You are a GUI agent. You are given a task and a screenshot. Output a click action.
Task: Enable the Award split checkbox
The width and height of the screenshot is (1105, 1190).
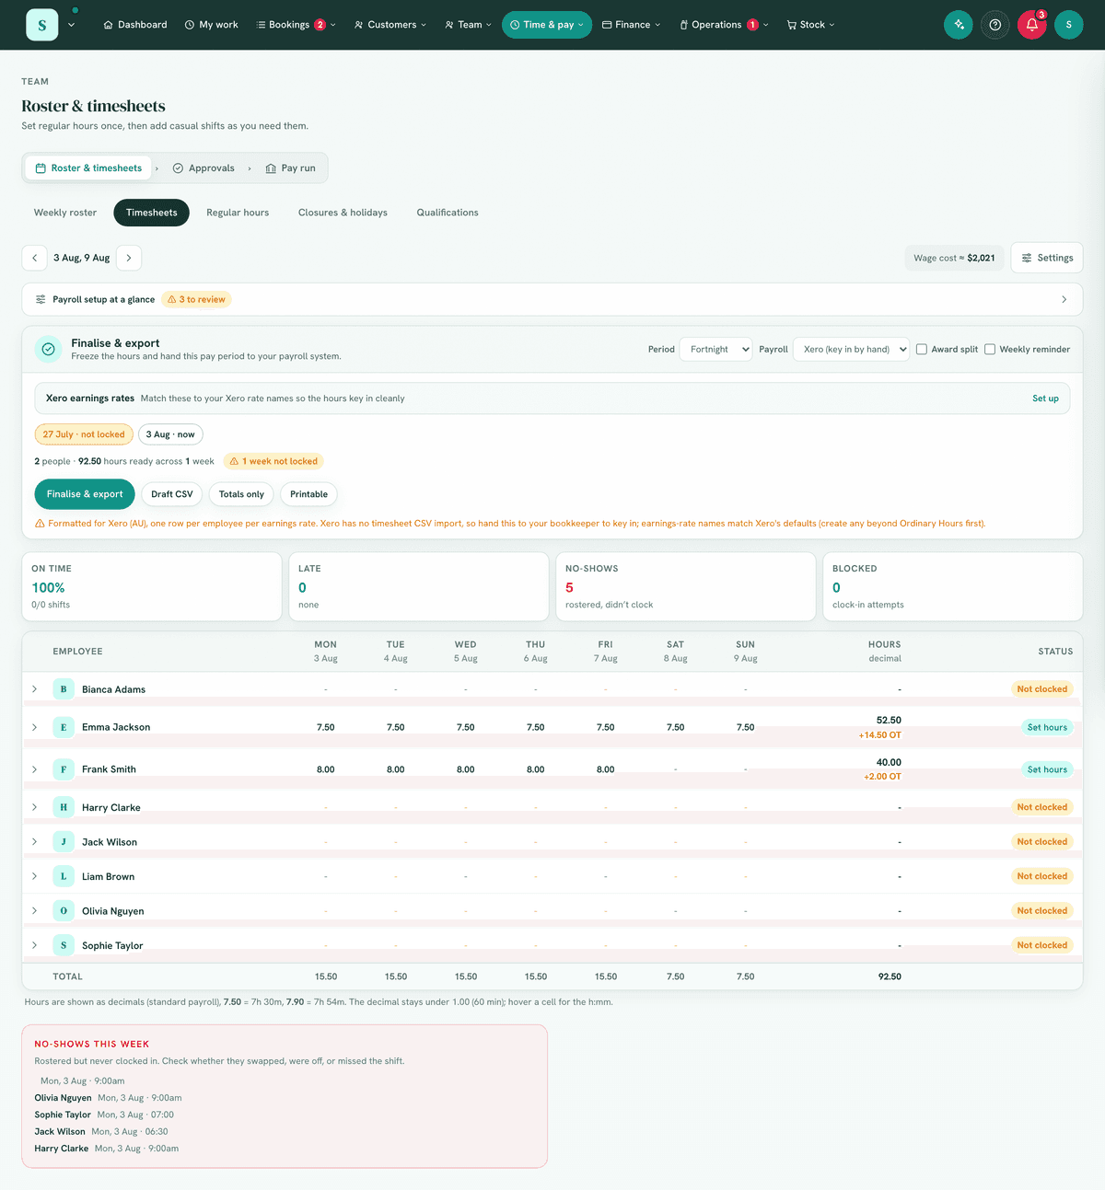click(x=922, y=350)
